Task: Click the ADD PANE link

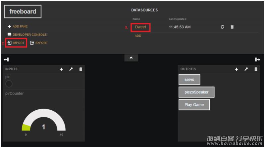Action: (20, 26)
